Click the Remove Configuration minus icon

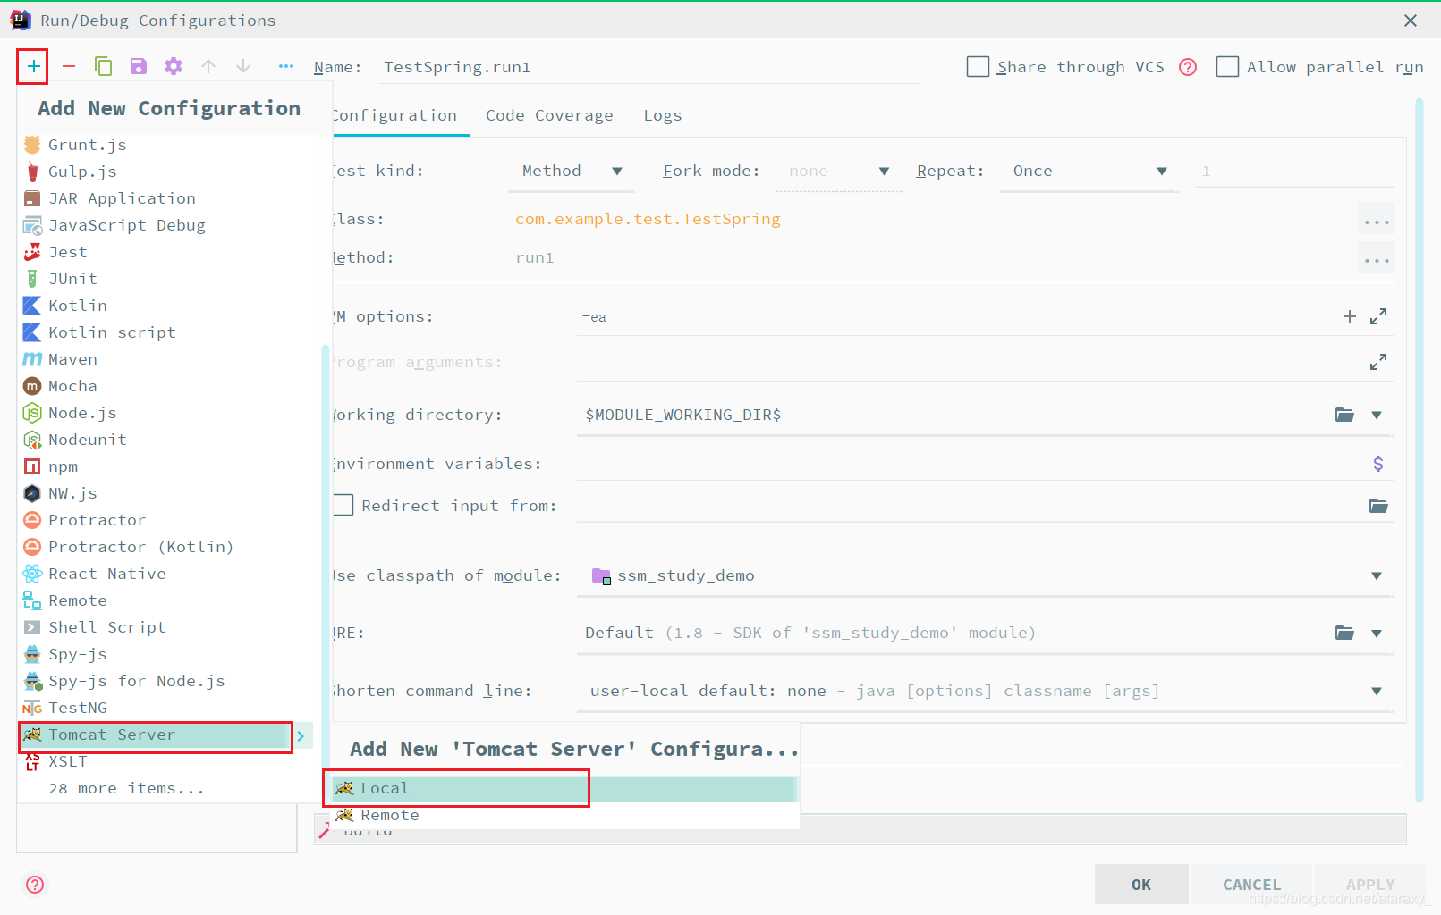tap(68, 66)
